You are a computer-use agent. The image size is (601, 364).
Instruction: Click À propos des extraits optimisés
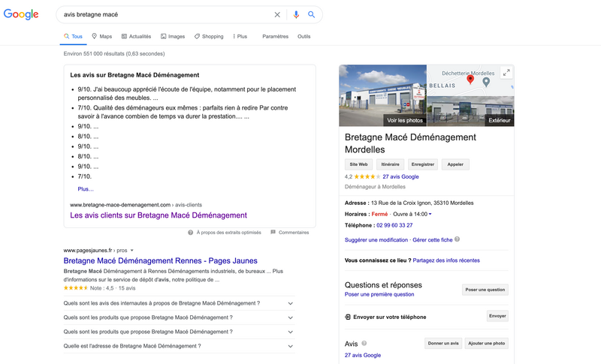pos(228,233)
